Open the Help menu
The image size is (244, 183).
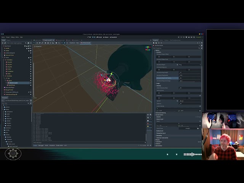(21, 37)
